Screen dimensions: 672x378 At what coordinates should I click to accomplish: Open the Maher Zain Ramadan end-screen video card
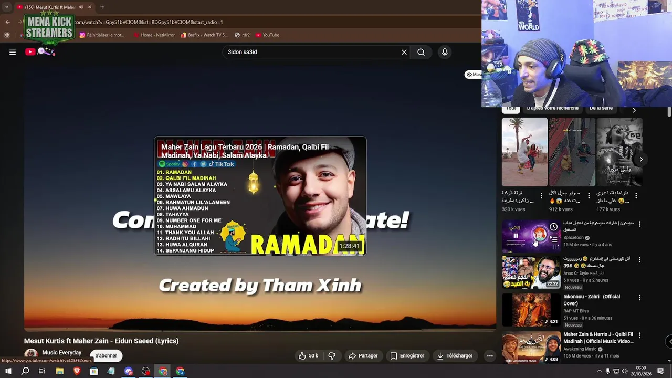coord(260,196)
